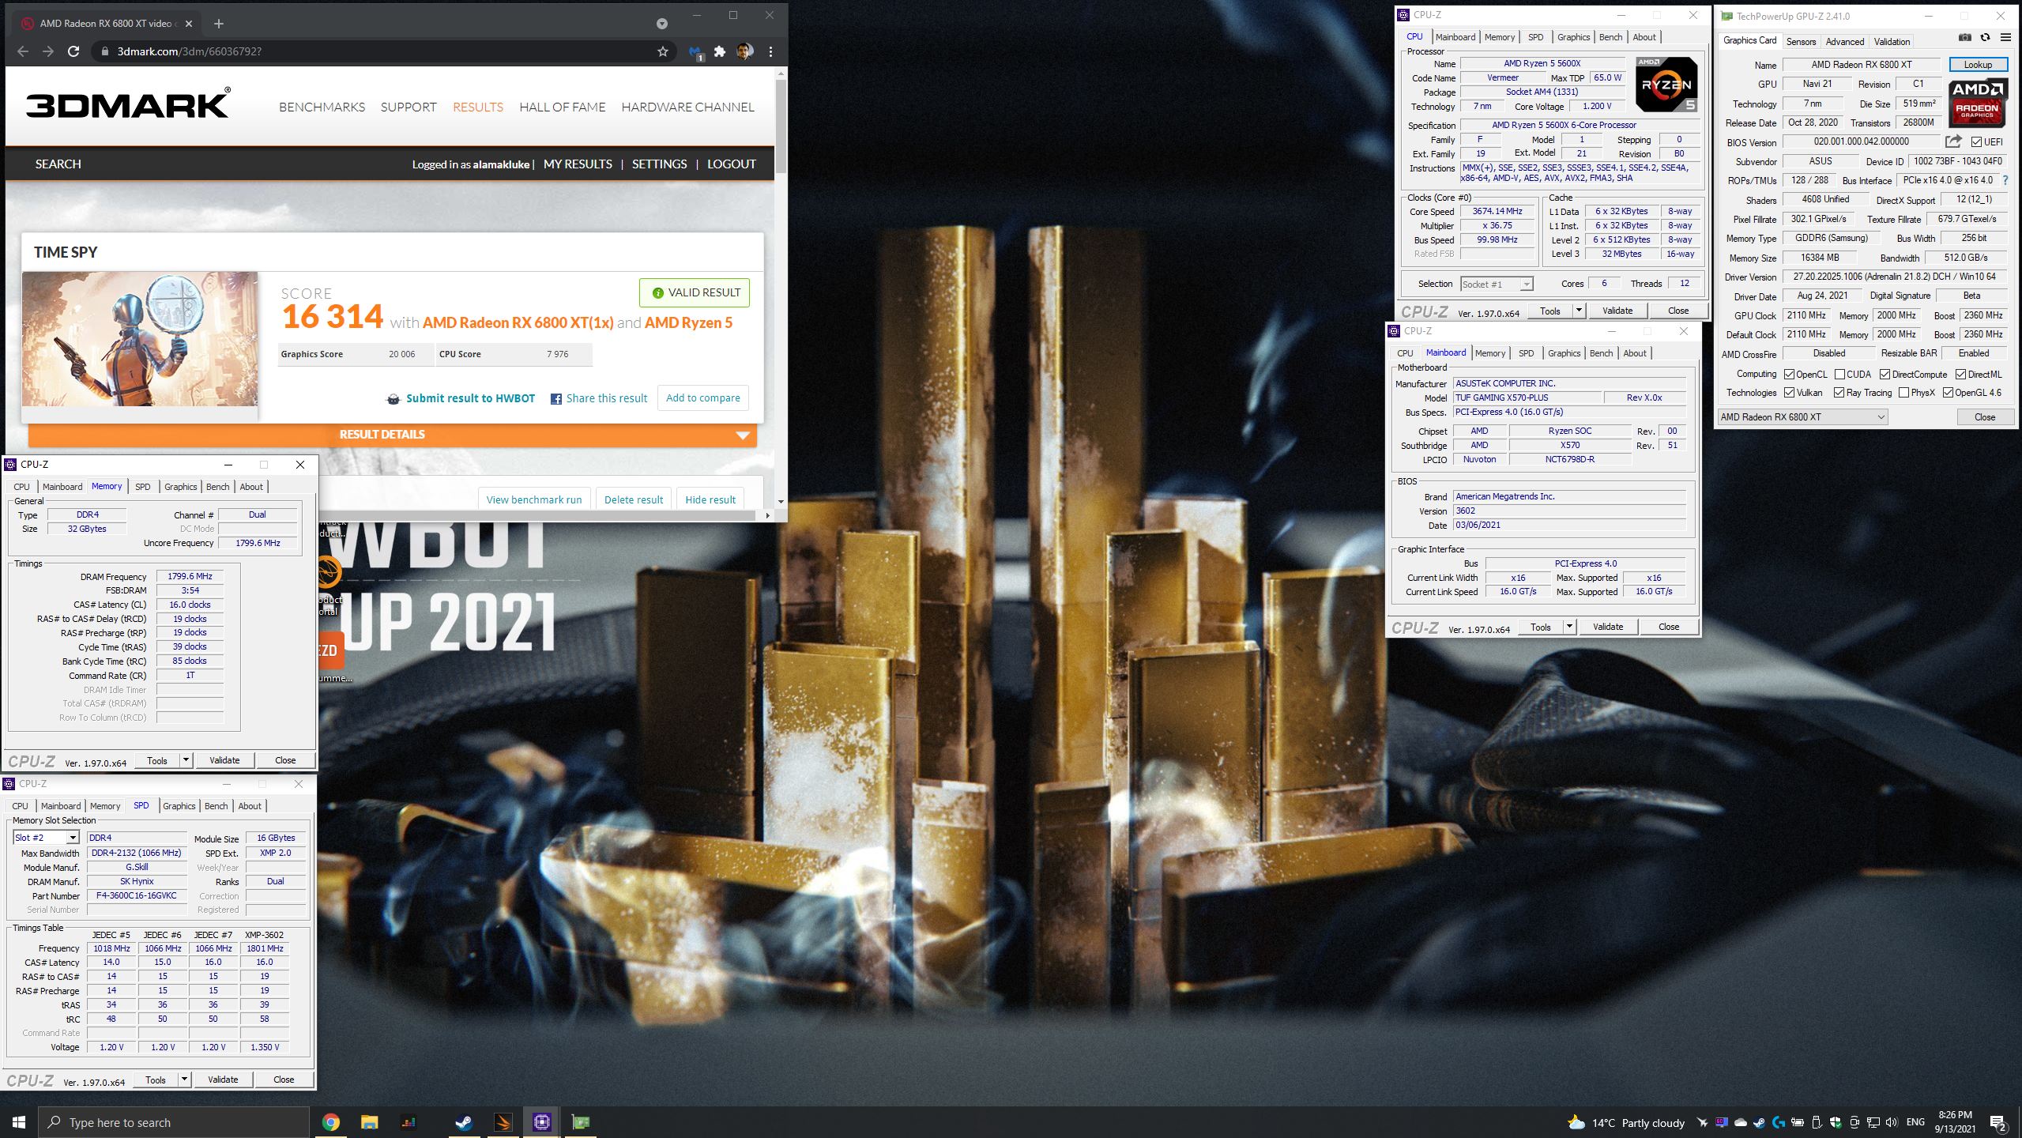This screenshot has width=2022, height=1138.
Task: Open the CPU-Z taskbar icon
Action: click(541, 1122)
